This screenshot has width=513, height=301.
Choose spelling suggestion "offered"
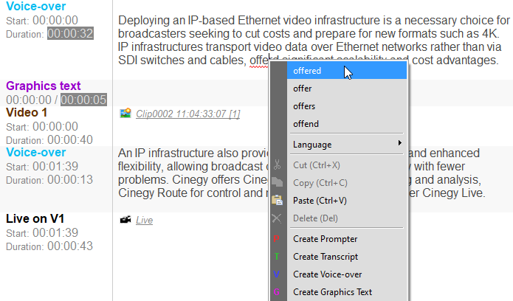pyautogui.click(x=307, y=71)
